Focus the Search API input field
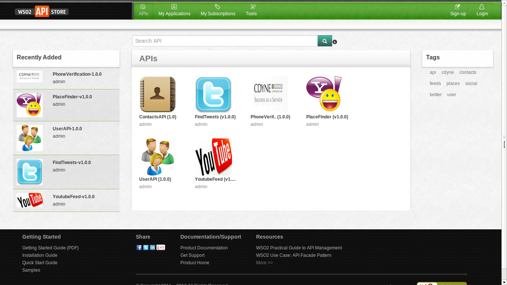The image size is (507, 285). (x=225, y=41)
